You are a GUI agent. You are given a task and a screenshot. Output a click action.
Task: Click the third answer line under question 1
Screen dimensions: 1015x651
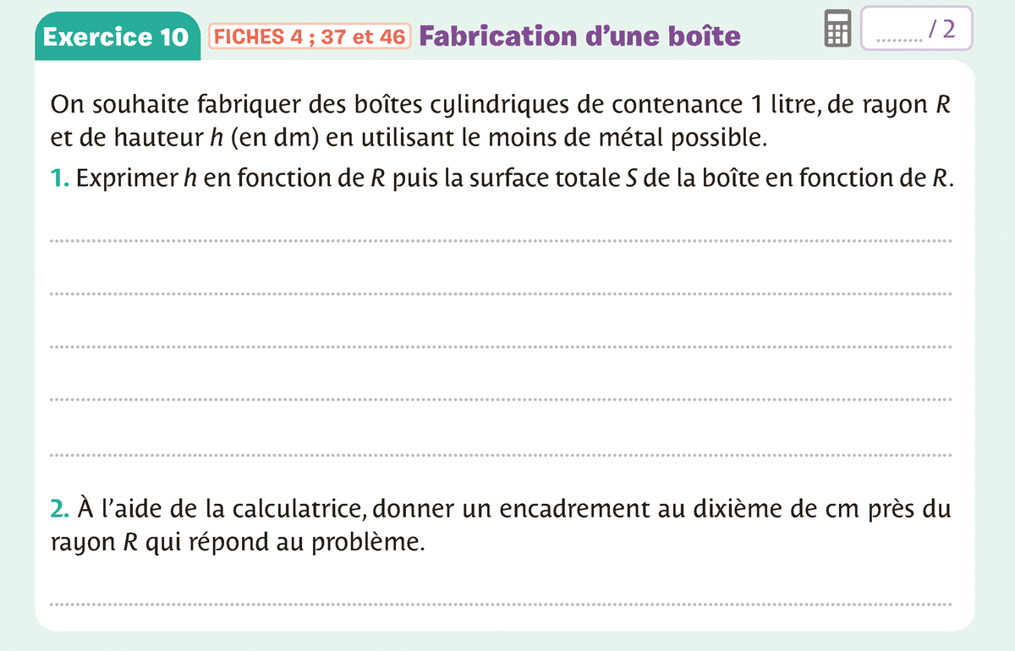(x=501, y=347)
